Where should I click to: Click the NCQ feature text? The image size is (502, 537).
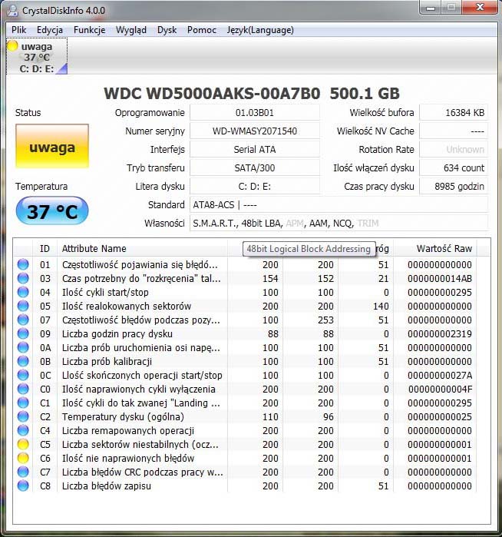click(343, 224)
